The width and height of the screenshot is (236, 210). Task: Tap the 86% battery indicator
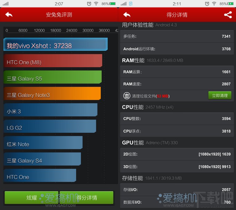click(x=108, y=4)
